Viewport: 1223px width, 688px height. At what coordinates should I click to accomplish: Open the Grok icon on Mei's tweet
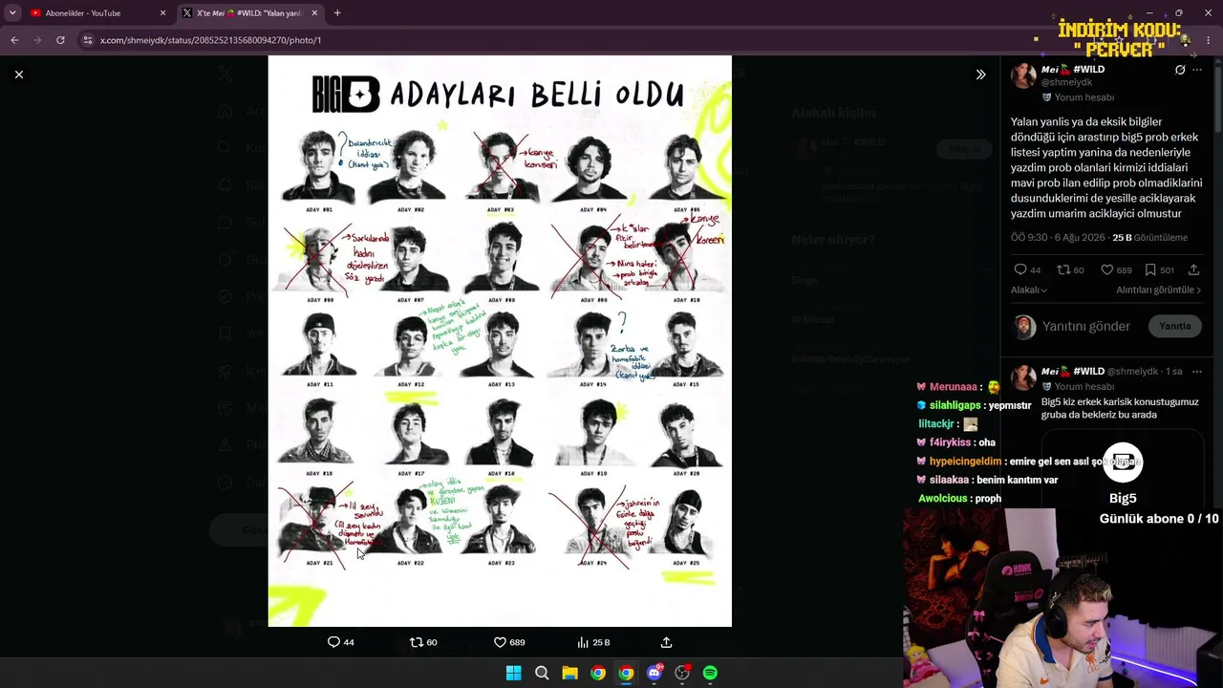tap(1180, 70)
